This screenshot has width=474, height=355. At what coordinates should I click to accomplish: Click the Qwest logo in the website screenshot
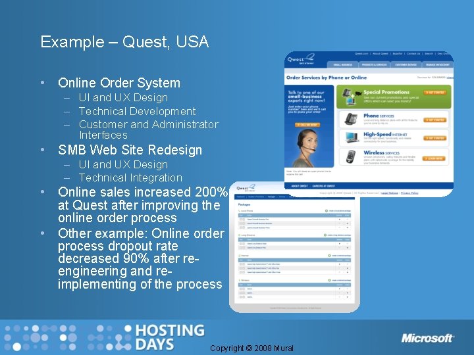coord(301,59)
